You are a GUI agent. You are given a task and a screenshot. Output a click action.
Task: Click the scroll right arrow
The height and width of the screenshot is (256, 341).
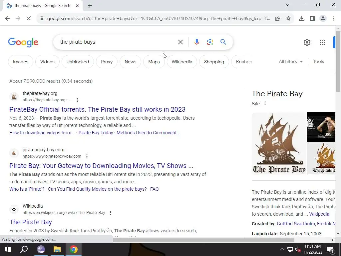pyautogui.click(x=333, y=240)
